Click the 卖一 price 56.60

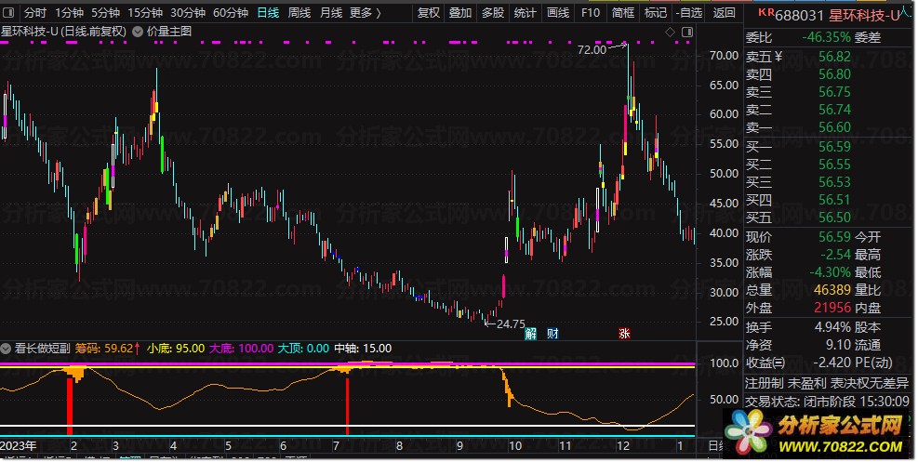tap(835, 127)
